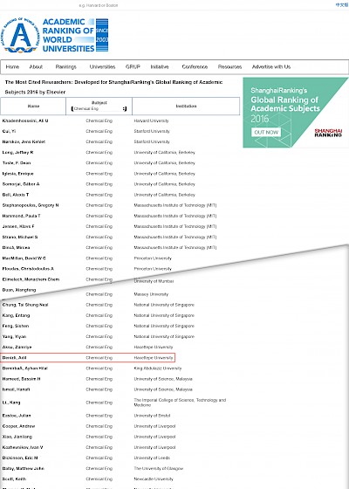
Task: Open the About menu item
Action: click(36, 66)
